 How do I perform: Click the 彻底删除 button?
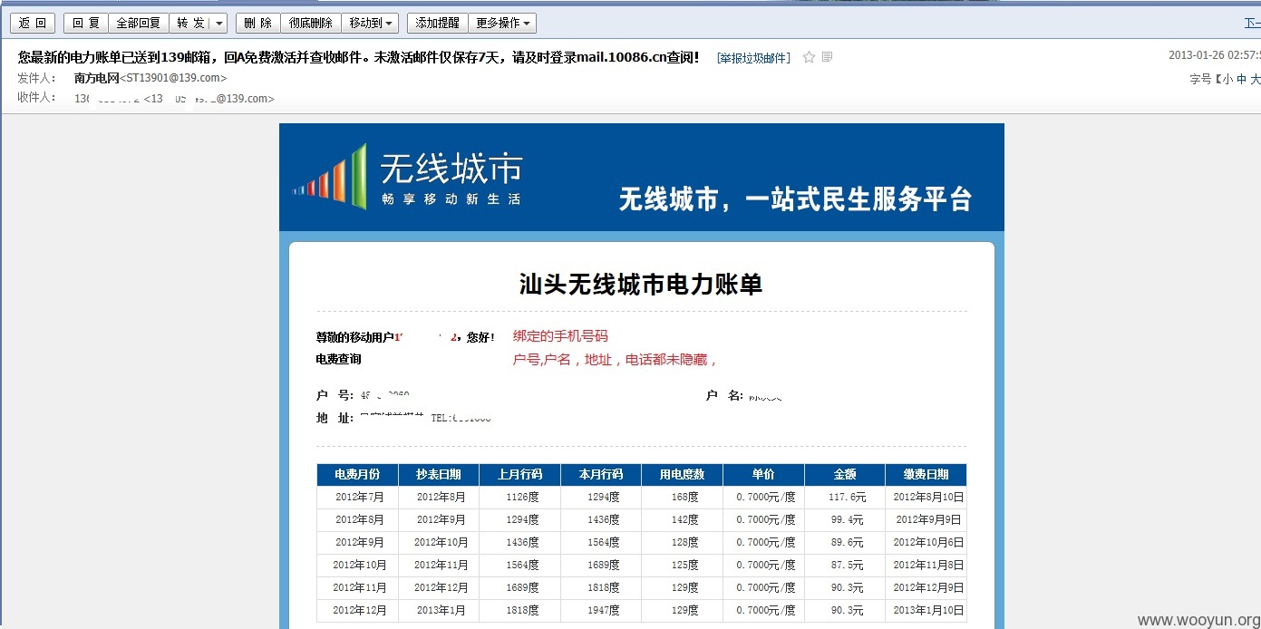click(x=311, y=23)
